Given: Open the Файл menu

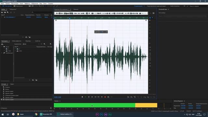Looking at the screenshot, I should 2,4.
